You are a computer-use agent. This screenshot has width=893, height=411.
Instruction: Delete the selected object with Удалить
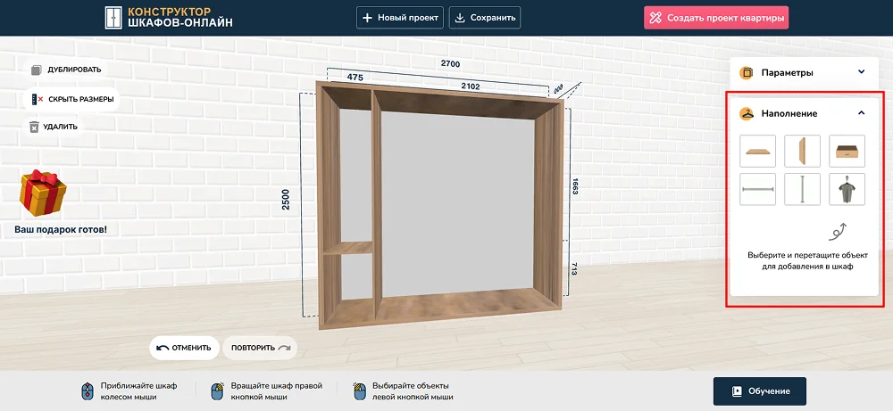[54, 127]
